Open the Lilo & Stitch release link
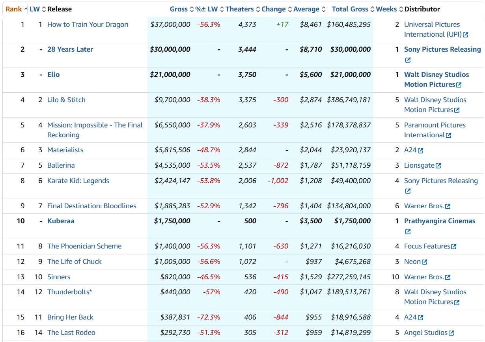The height and width of the screenshot is (342, 485). [66, 100]
